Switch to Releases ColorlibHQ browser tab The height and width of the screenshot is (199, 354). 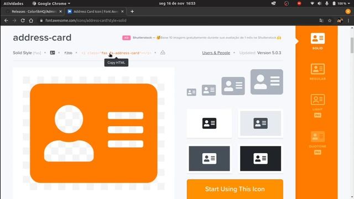point(34,12)
